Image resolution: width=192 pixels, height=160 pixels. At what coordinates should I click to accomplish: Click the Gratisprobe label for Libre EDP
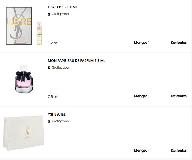point(60,14)
